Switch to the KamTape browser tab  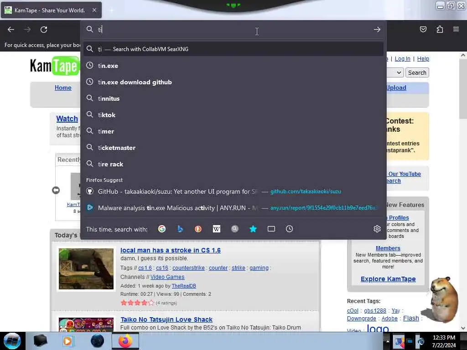(x=51, y=10)
